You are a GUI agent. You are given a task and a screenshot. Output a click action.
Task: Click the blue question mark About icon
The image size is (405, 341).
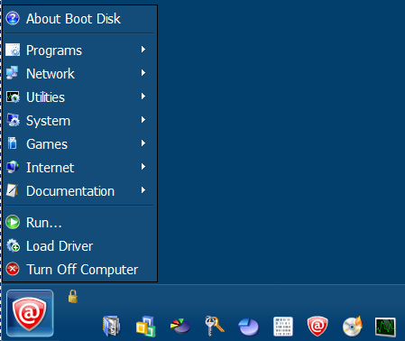(13, 18)
